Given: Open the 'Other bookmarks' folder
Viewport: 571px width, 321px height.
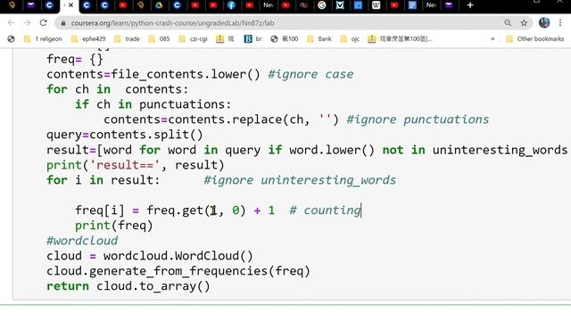Looking at the screenshot, I should click(535, 39).
